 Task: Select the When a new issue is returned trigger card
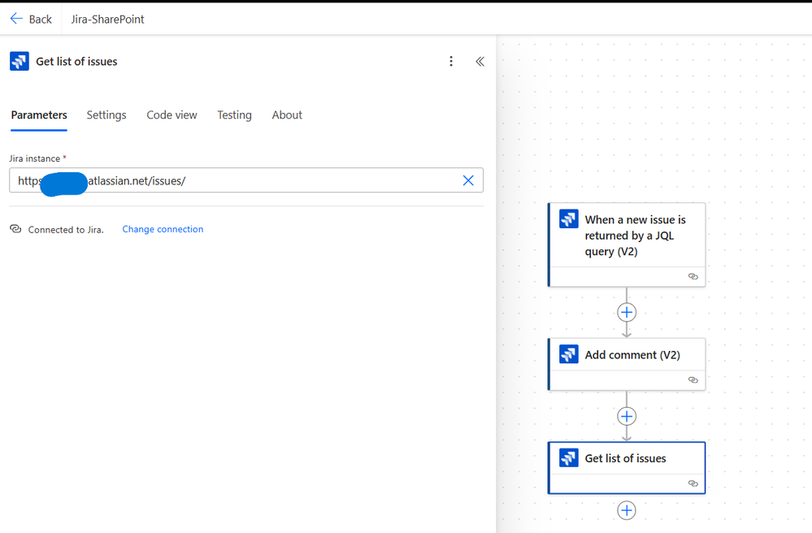627,245
